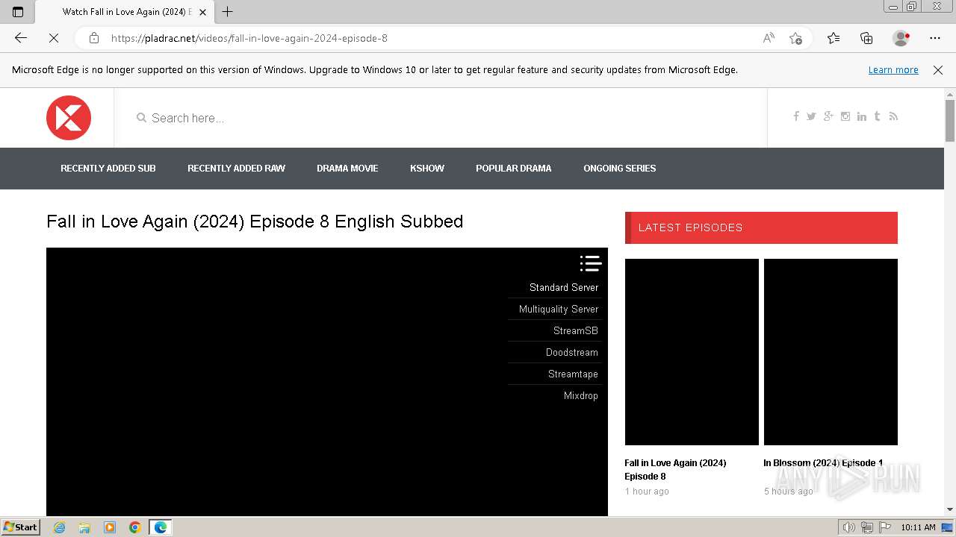Click the red K site logo
This screenshot has height=537, width=956.
coord(69,118)
